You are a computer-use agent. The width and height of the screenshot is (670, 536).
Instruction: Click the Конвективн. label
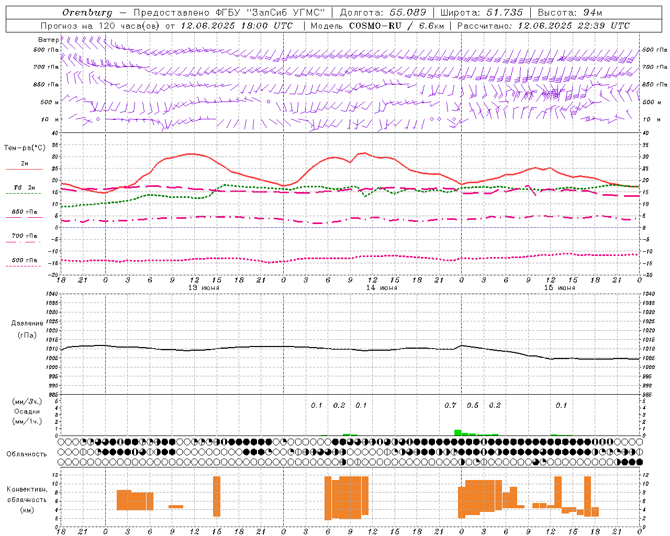27,489
